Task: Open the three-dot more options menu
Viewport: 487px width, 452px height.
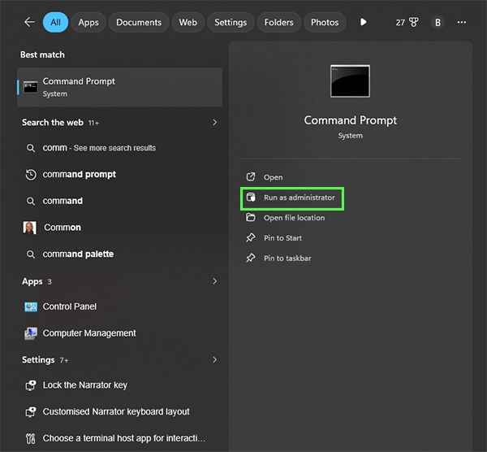Action: (x=462, y=22)
